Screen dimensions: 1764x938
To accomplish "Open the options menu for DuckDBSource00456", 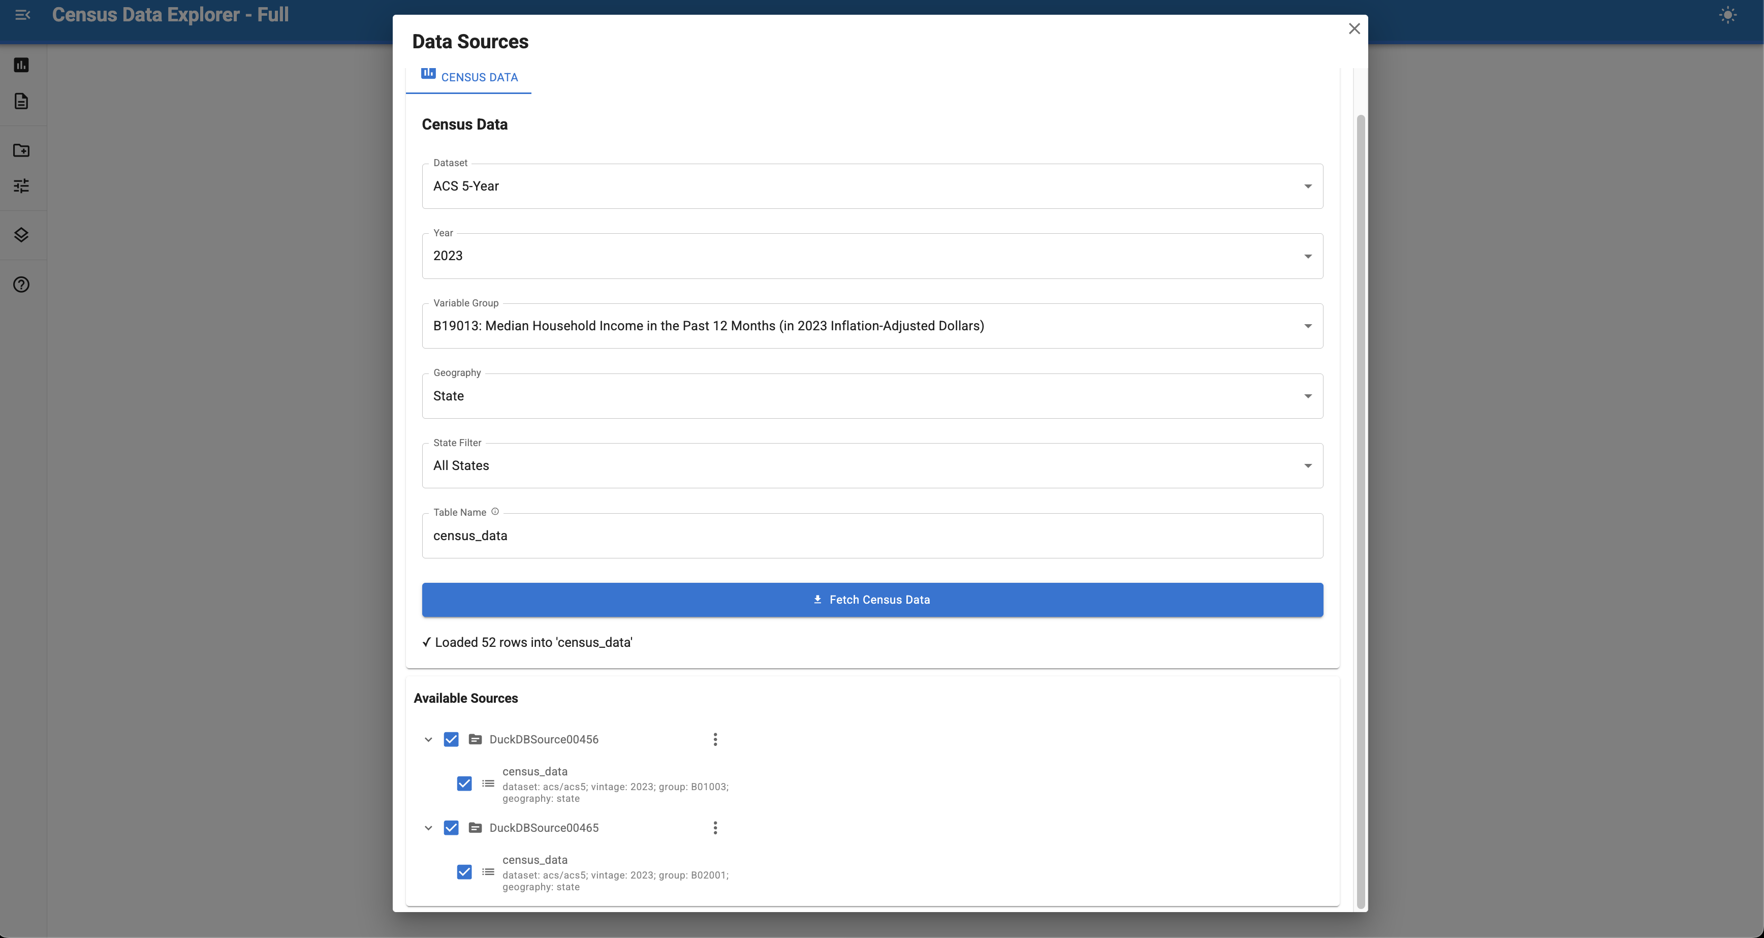I will pos(715,739).
